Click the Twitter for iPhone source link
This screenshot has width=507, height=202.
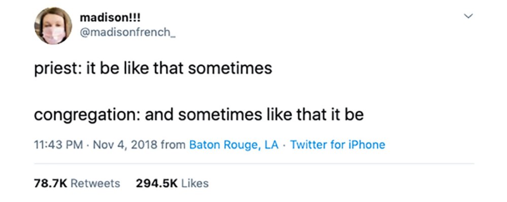tap(337, 145)
